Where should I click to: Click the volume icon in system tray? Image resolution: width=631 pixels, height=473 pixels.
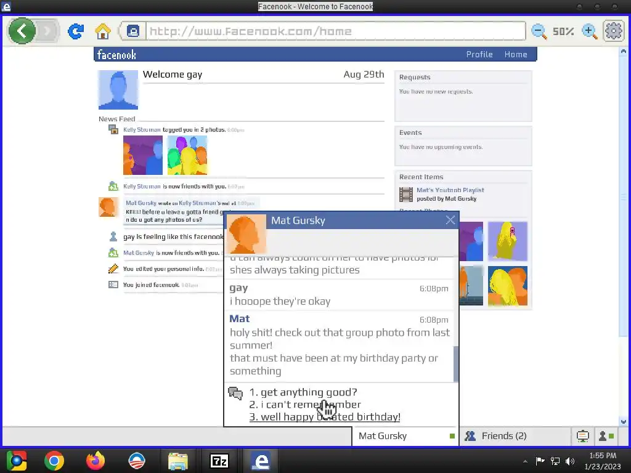[570, 461]
